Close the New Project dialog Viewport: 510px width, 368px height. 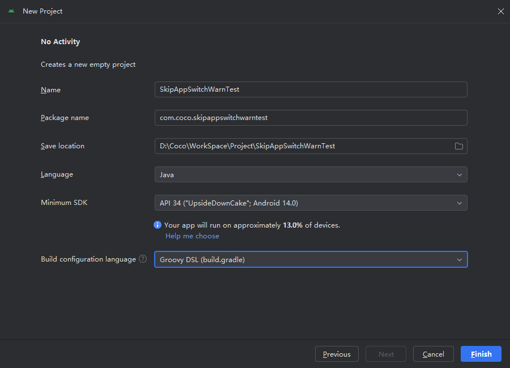click(x=500, y=11)
